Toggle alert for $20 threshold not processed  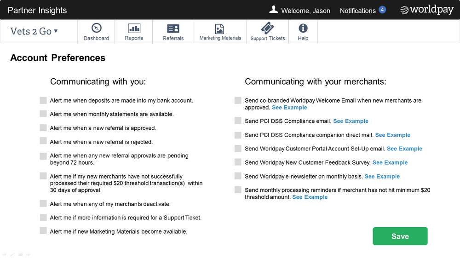(43, 176)
